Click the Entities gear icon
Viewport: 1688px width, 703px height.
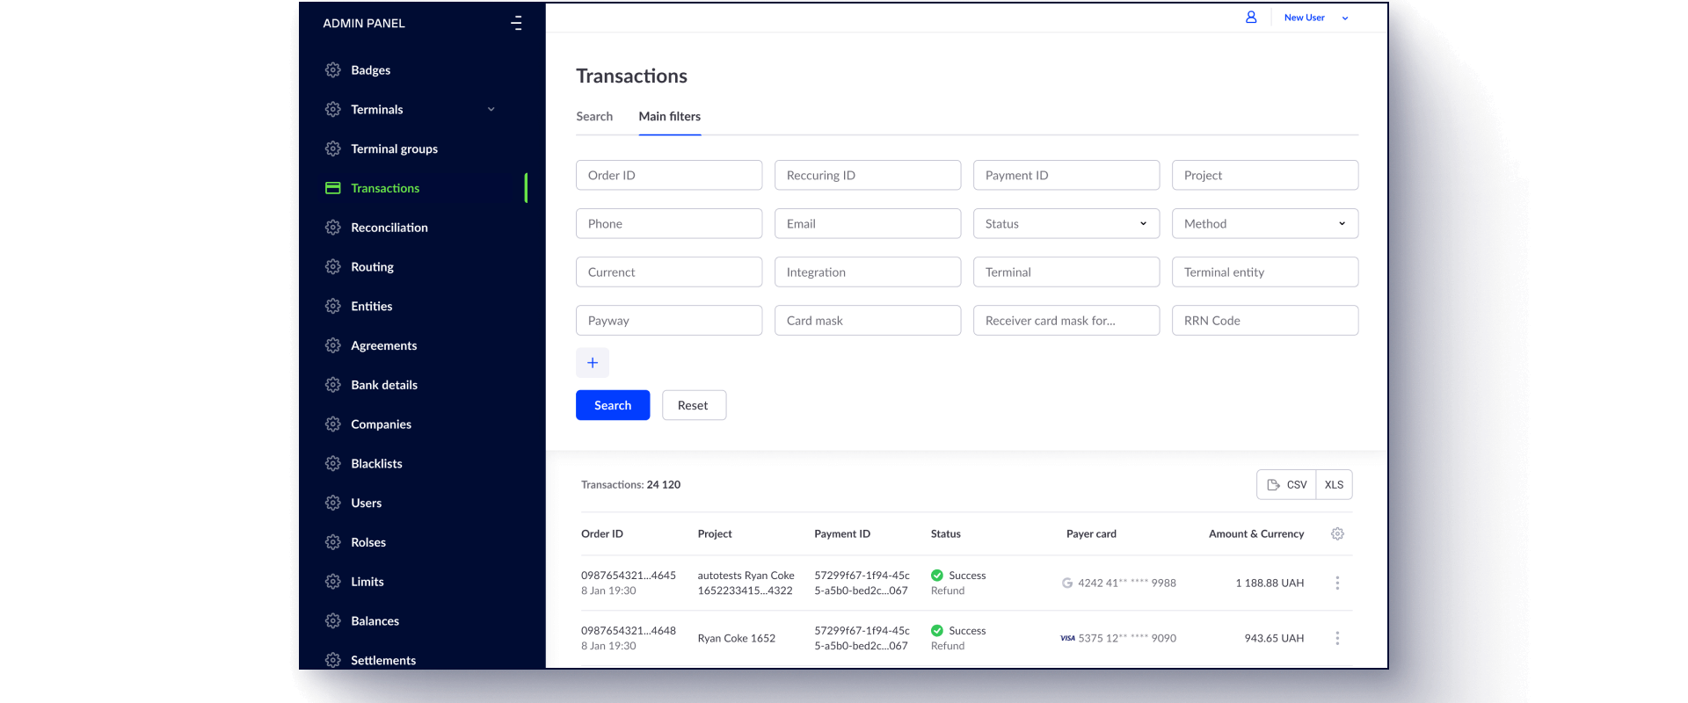click(332, 307)
